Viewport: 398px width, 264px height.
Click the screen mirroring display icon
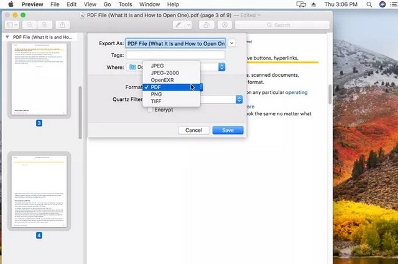click(x=301, y=4)
